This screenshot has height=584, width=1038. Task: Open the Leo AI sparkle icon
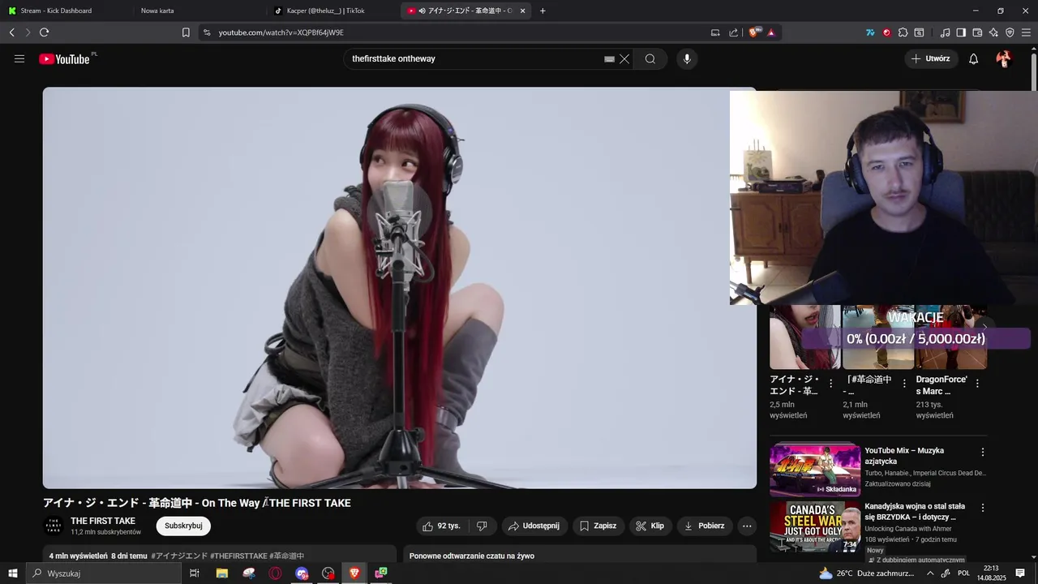[x=993, y=32]
